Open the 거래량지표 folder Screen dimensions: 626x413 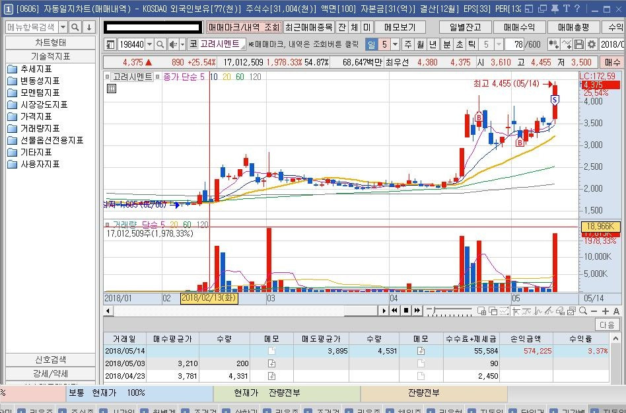(x=34, y=129)
